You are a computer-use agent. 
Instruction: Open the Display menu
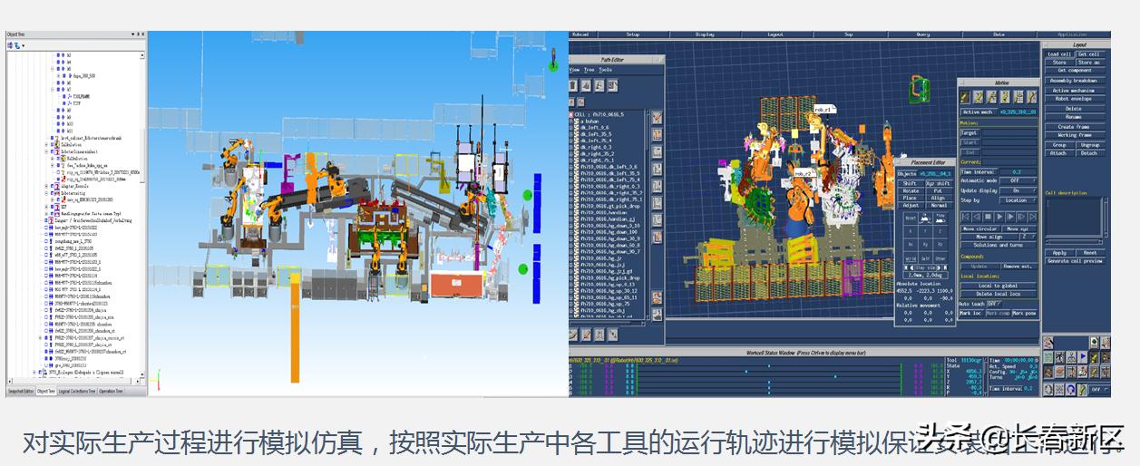[x=705, y=34]
